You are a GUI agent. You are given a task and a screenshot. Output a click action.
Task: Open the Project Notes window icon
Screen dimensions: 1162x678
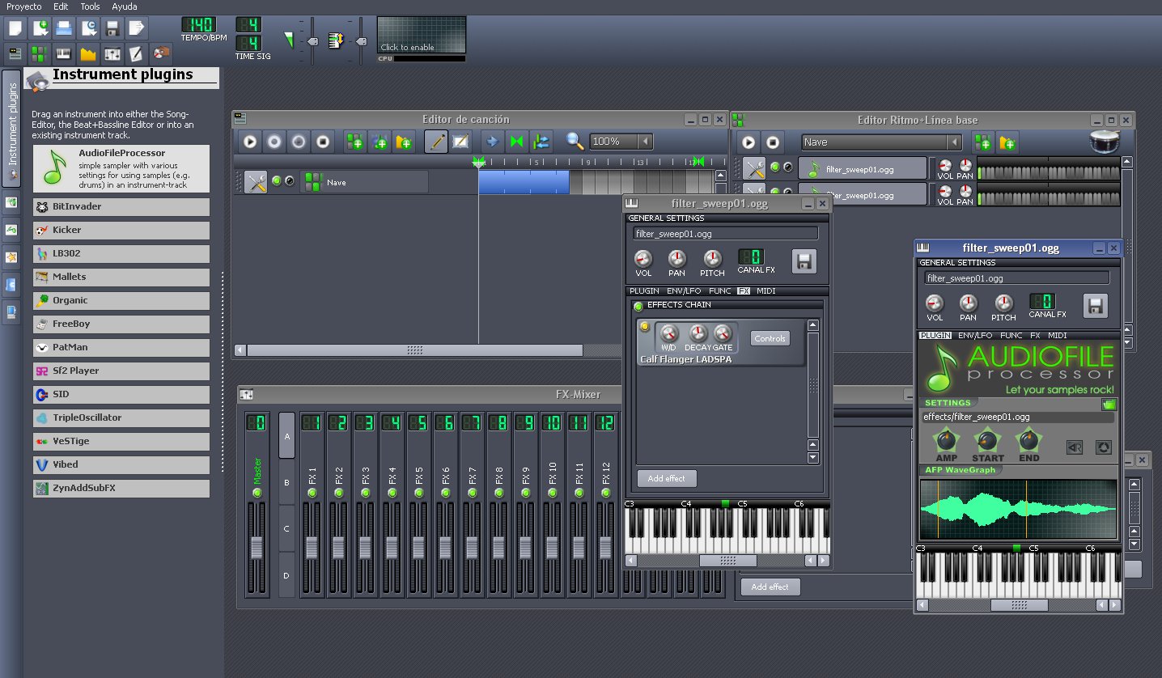137,54
